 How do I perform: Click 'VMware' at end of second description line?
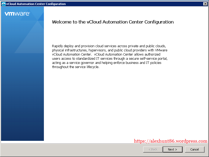(x=161, y=50)
